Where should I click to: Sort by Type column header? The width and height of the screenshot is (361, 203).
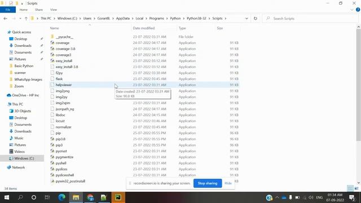182,28
